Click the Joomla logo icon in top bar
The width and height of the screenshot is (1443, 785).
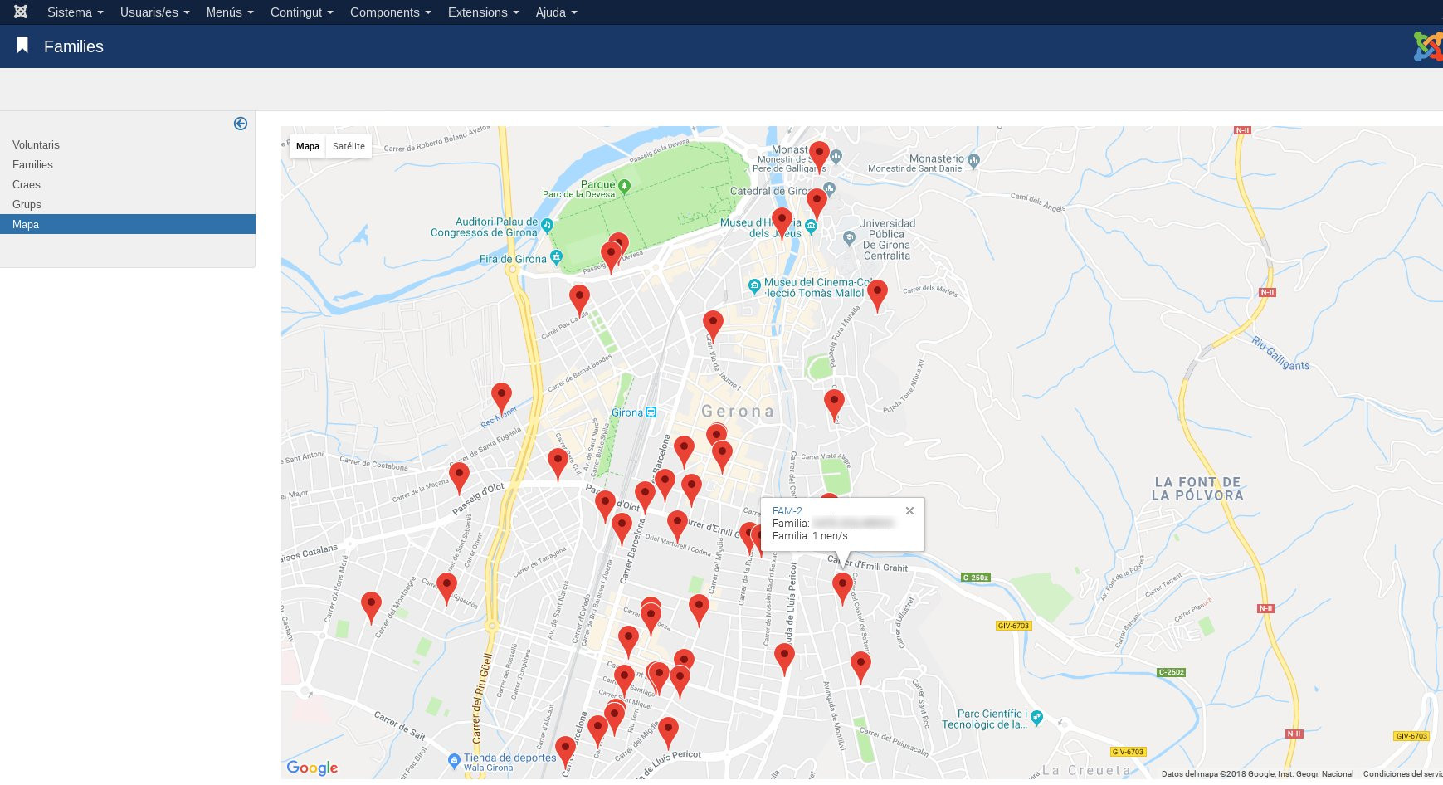(x=21, y=12)
